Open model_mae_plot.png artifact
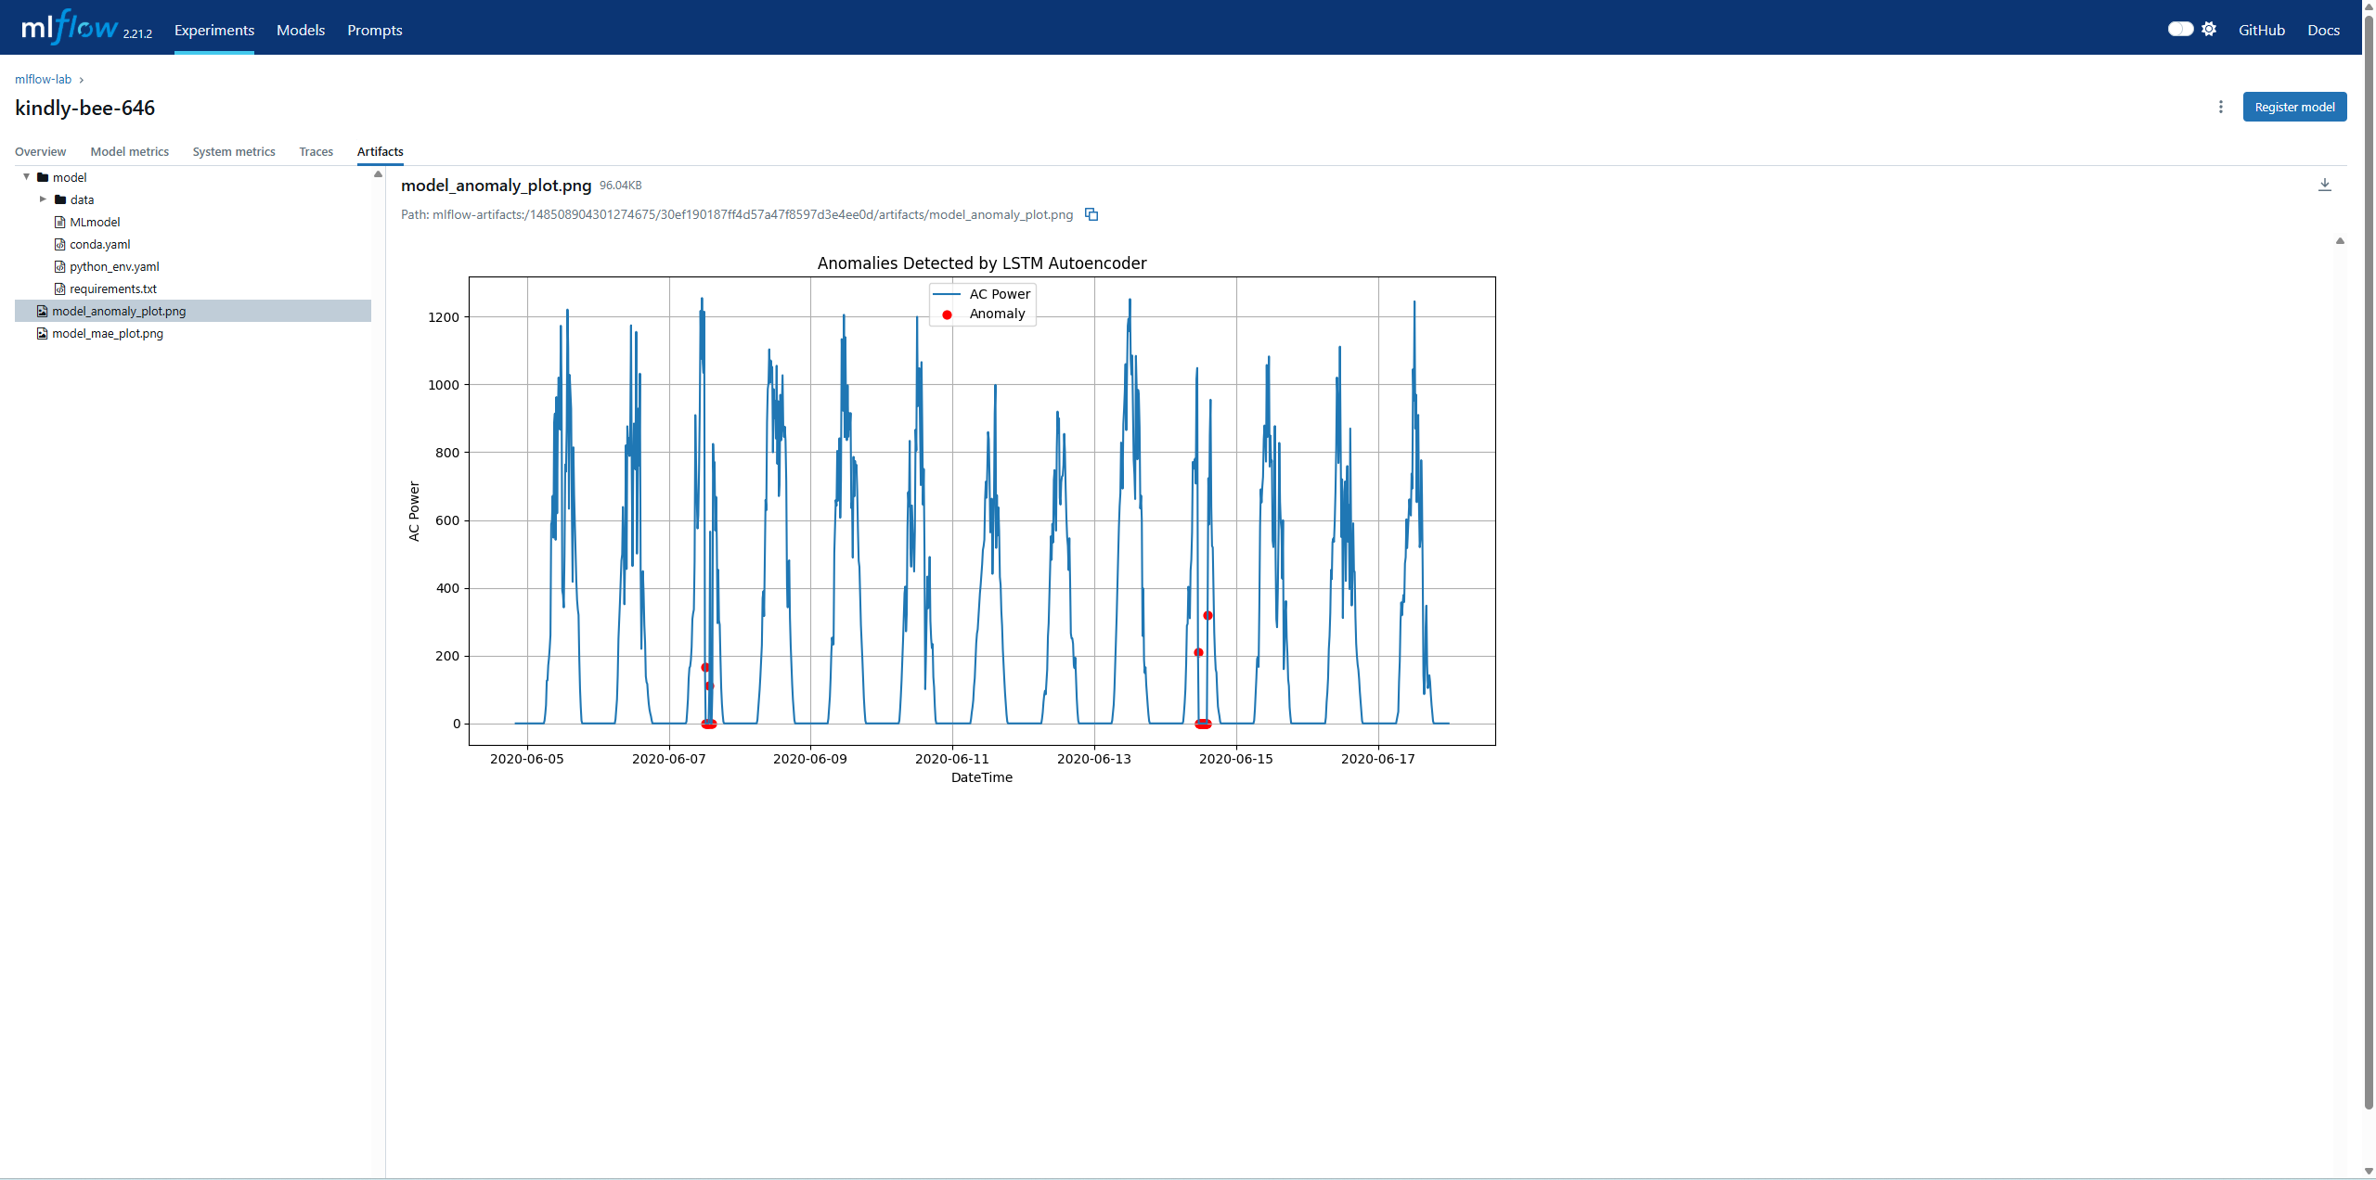Image resolution: width=2376 pixels, height=1180 pixels. [x=108, y=333]
